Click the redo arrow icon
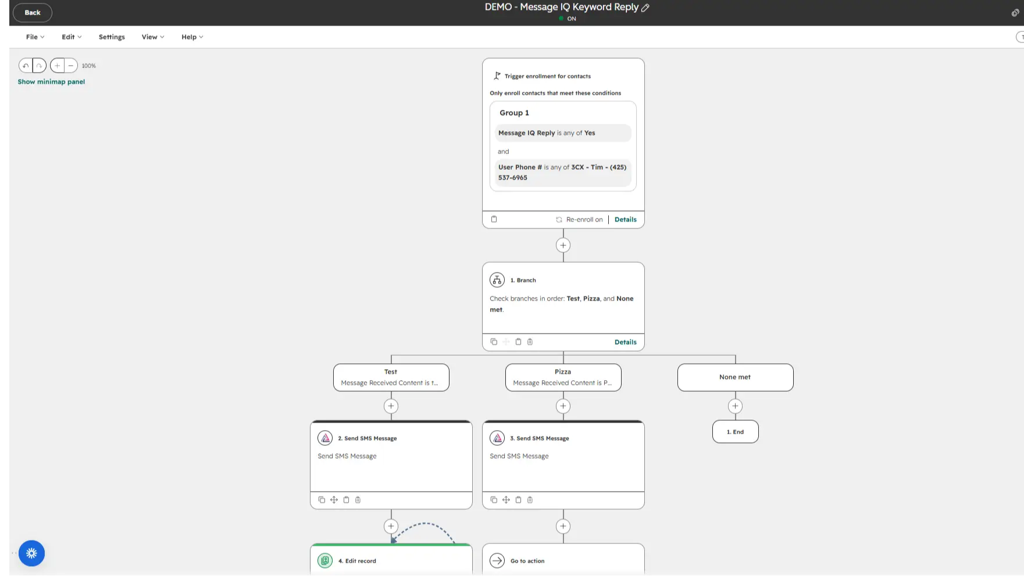The height and width of the screenshot is (576, 1024). [x=39, y=66]
